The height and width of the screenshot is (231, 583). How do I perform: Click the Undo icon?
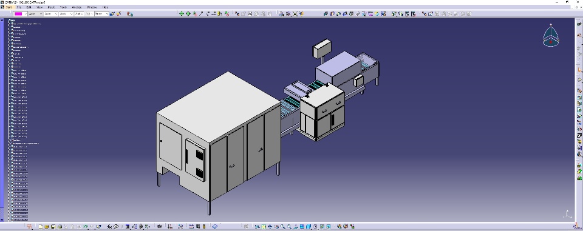[85, 227]
